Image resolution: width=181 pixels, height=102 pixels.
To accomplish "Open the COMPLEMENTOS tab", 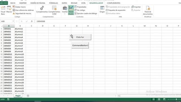I will click(x=114, y=3).
